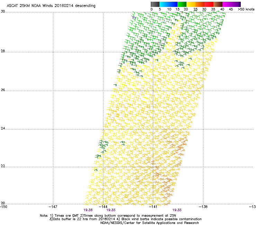Click the '15' label under the color bar
Screen dimensions: 256x225
177,9
